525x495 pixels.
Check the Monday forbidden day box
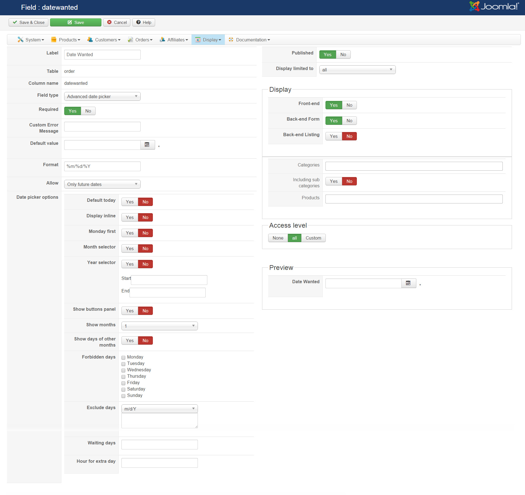coord(123,357)
